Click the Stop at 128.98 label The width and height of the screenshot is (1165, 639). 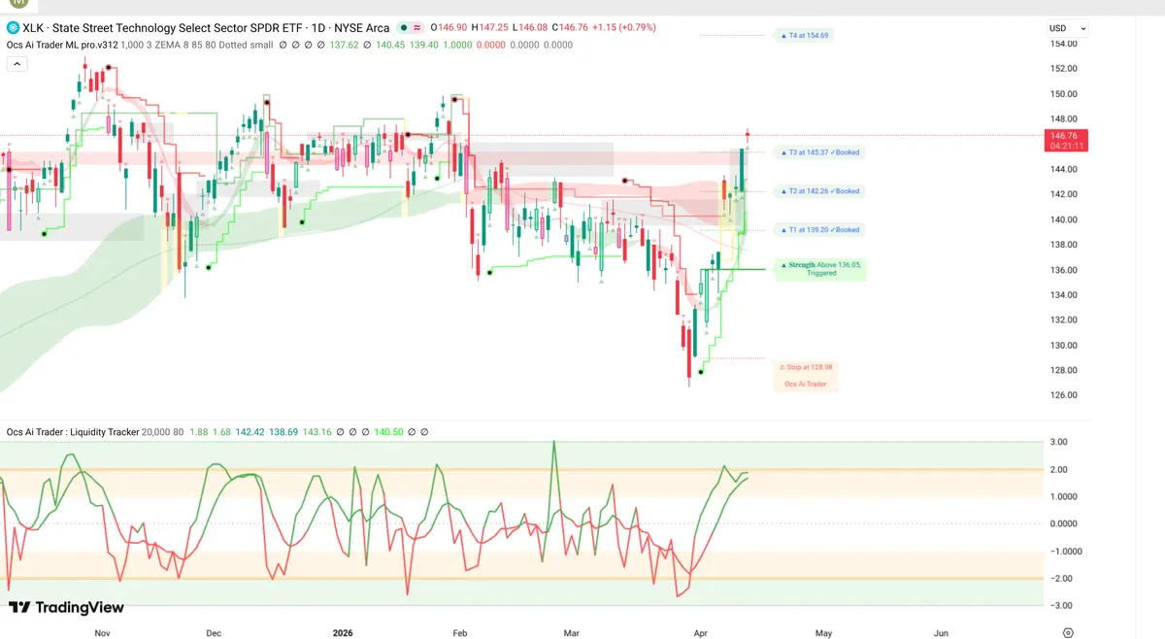click(x=806, y=367)
